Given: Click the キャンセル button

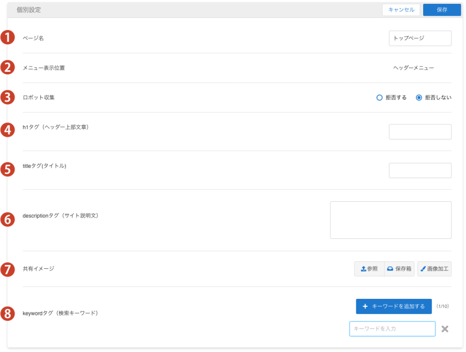Looking at the screenshot, I should (x=401, y=10).
